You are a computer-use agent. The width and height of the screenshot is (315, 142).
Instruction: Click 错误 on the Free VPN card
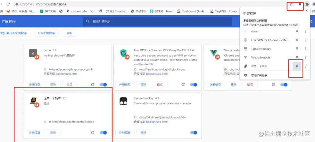[x=160, y=85]
